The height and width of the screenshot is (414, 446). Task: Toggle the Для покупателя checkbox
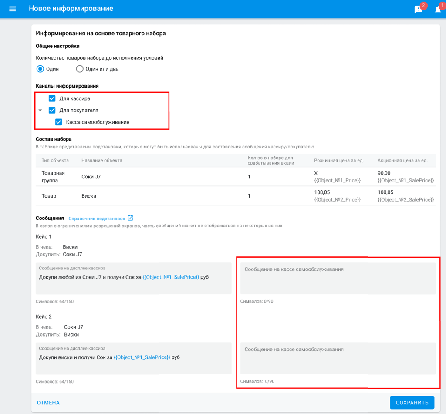coord(52,110)
